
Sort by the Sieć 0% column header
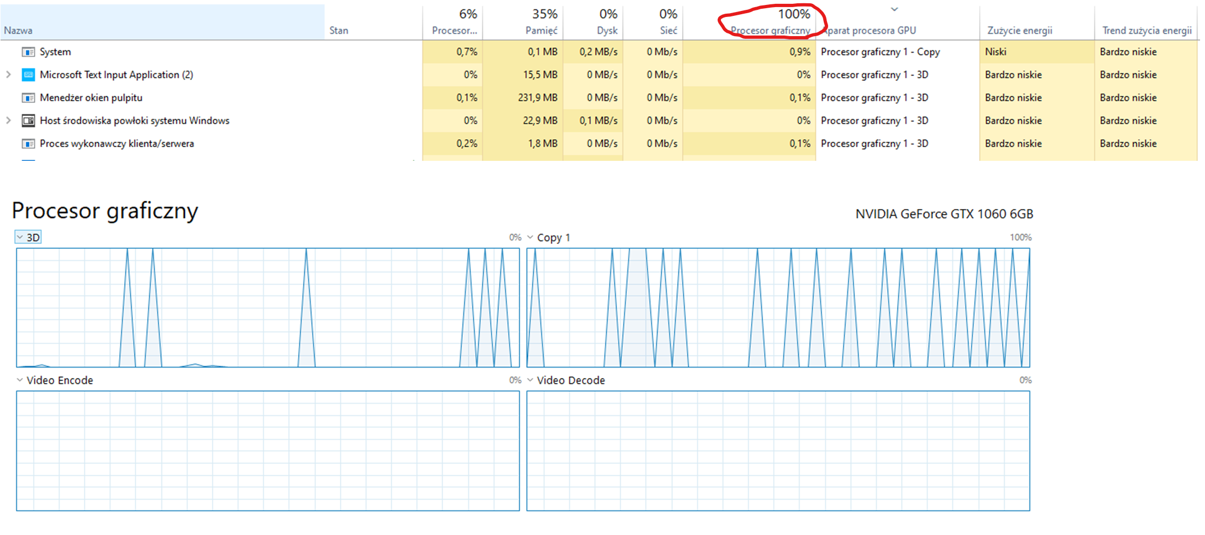coord(654,22)
